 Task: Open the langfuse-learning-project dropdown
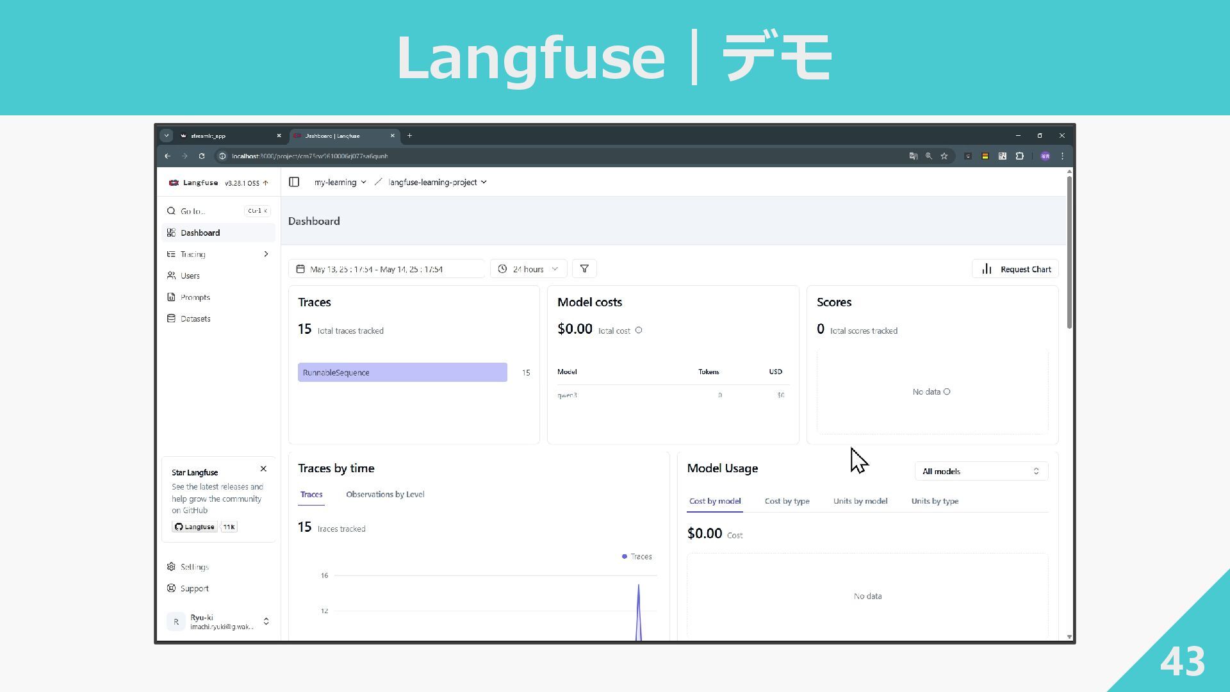[438, 182]
